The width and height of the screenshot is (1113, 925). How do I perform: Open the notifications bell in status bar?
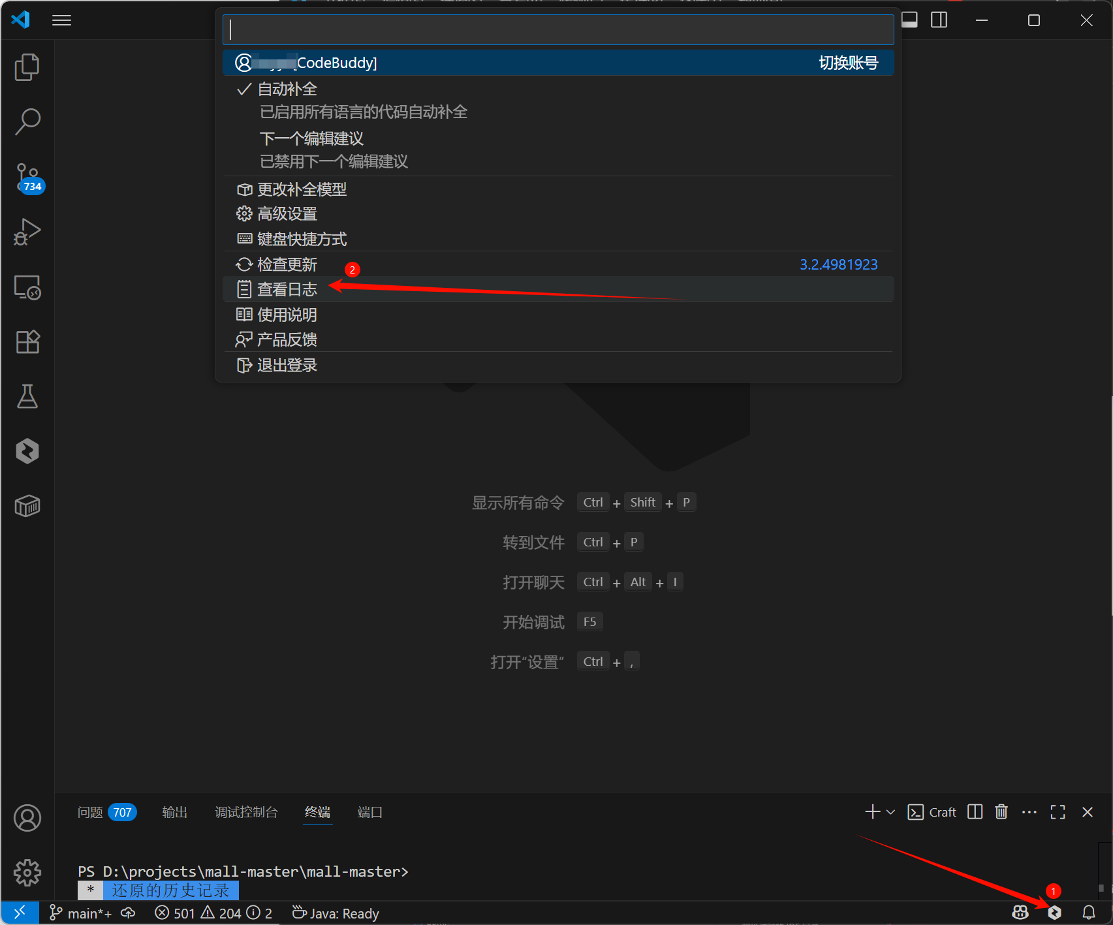pyautogui.click(x=1088, y=913)
